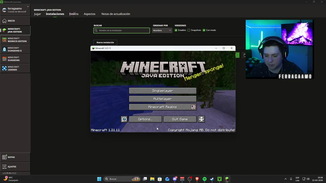Open Ordenar por Nombre dropdown
The image size is (326, 183).
[162, 30]
